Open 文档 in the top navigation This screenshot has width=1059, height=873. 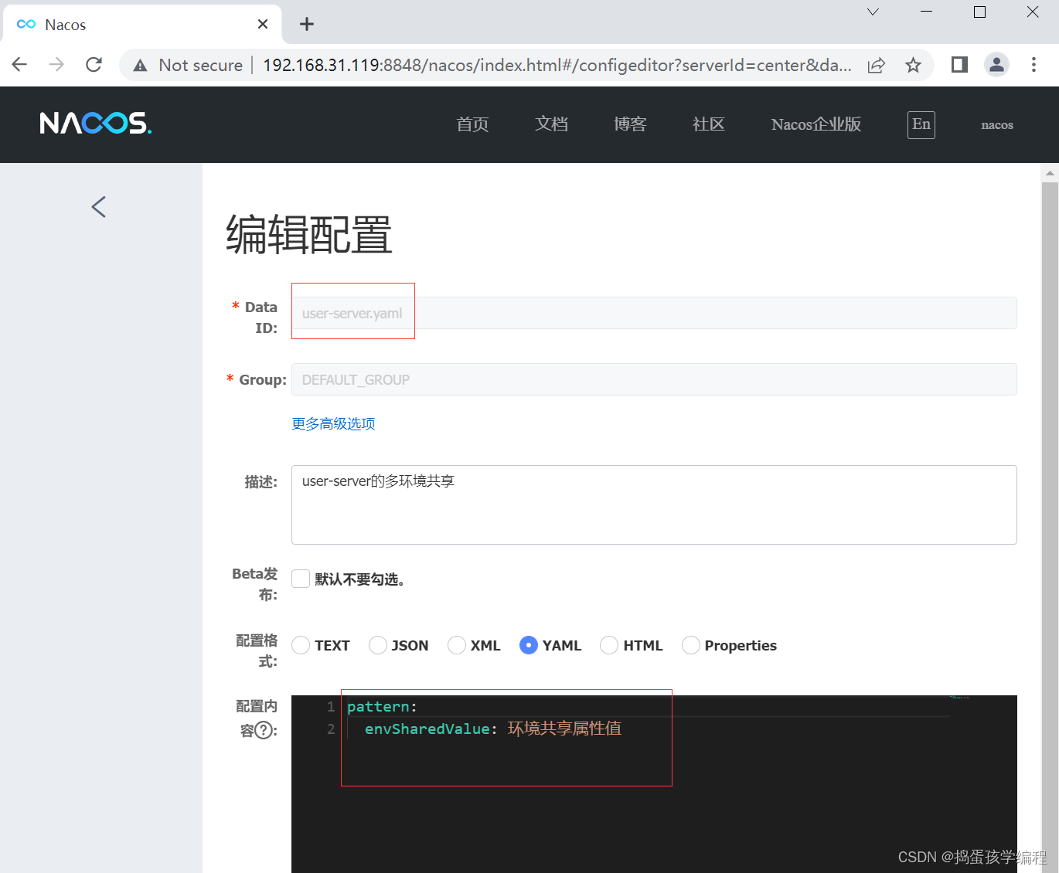pos(551,124)
